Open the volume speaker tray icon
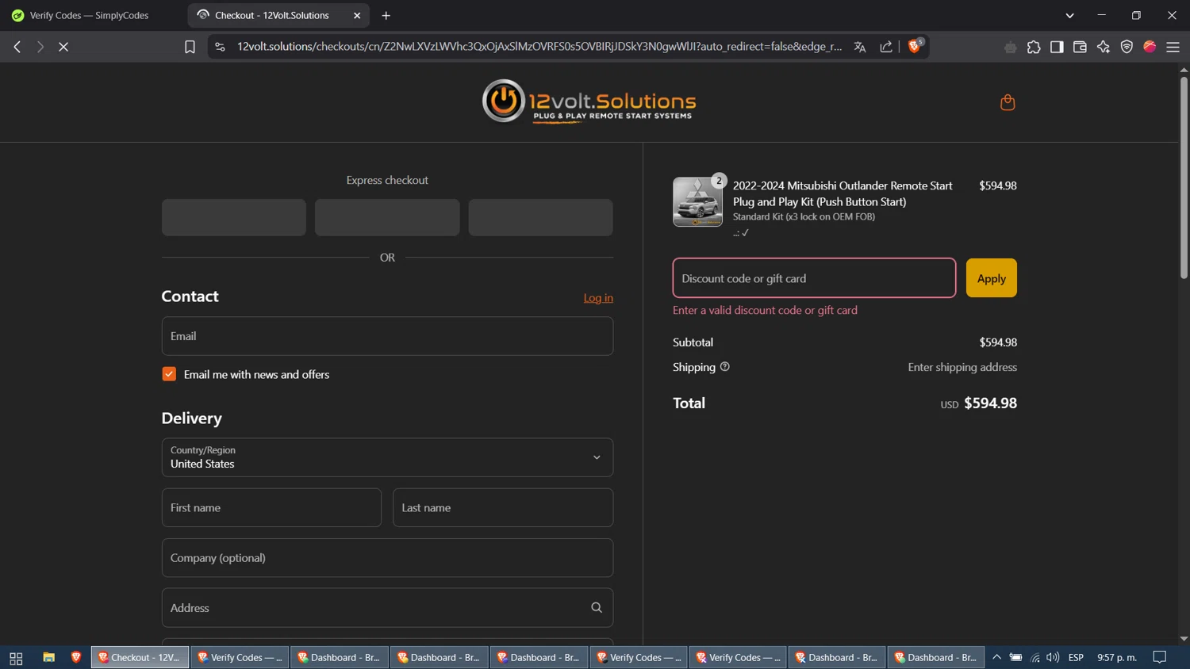 tap(1053, 657)
